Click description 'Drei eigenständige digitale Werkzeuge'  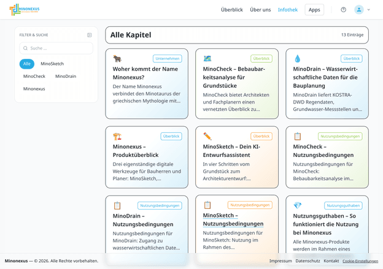pyautogui.click(x=147, y=171)
